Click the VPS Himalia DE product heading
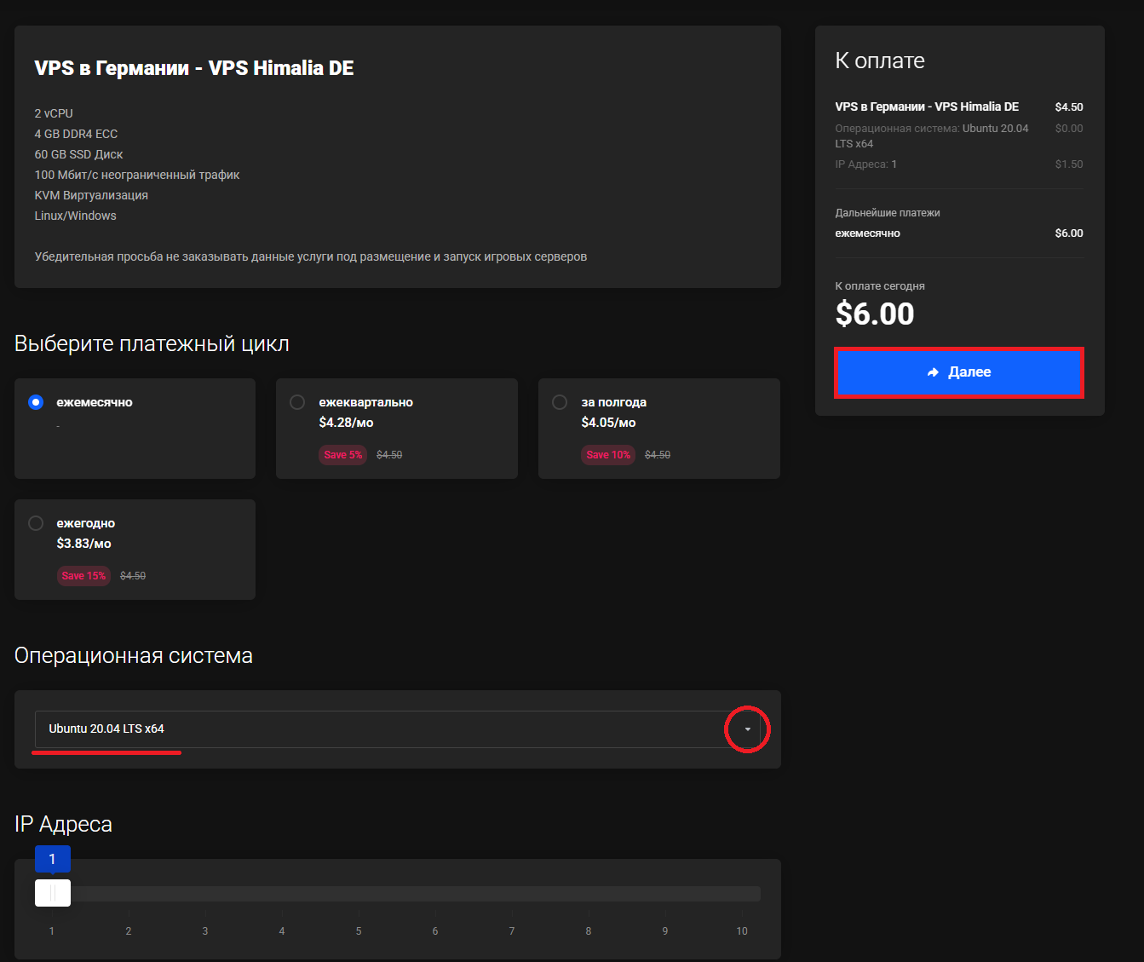The height and width of the screenshot is (962, 1144). [x=194, y=68]
